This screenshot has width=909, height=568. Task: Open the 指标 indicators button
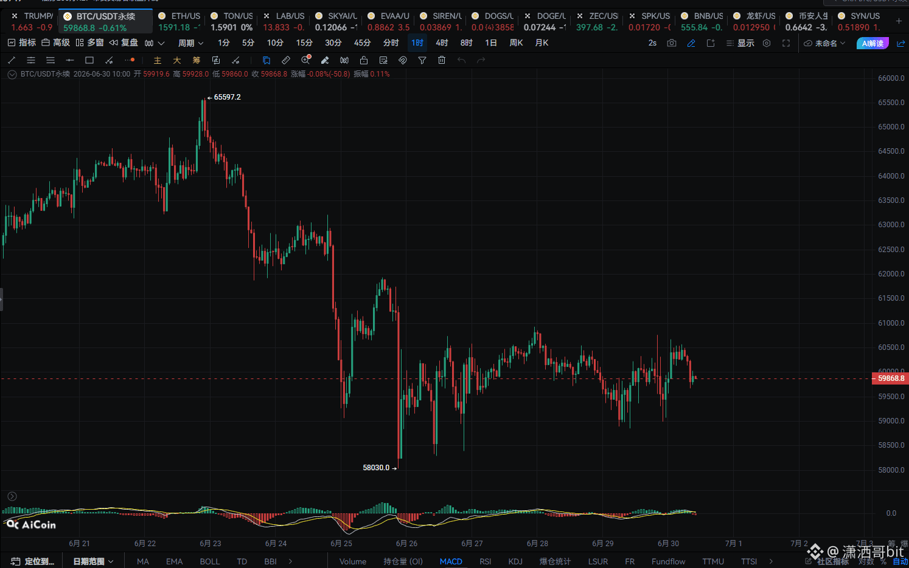coord(22,43)
